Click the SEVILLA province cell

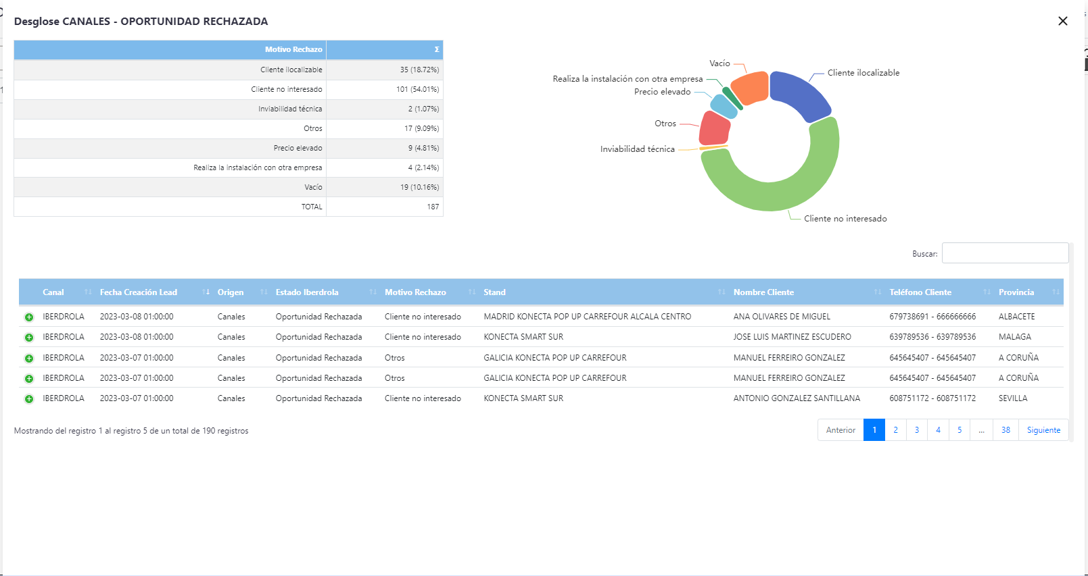coord(1013,398)
